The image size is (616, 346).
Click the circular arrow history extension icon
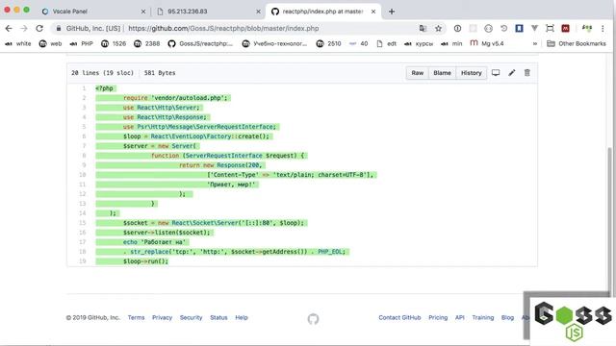[x=503, y=28]
